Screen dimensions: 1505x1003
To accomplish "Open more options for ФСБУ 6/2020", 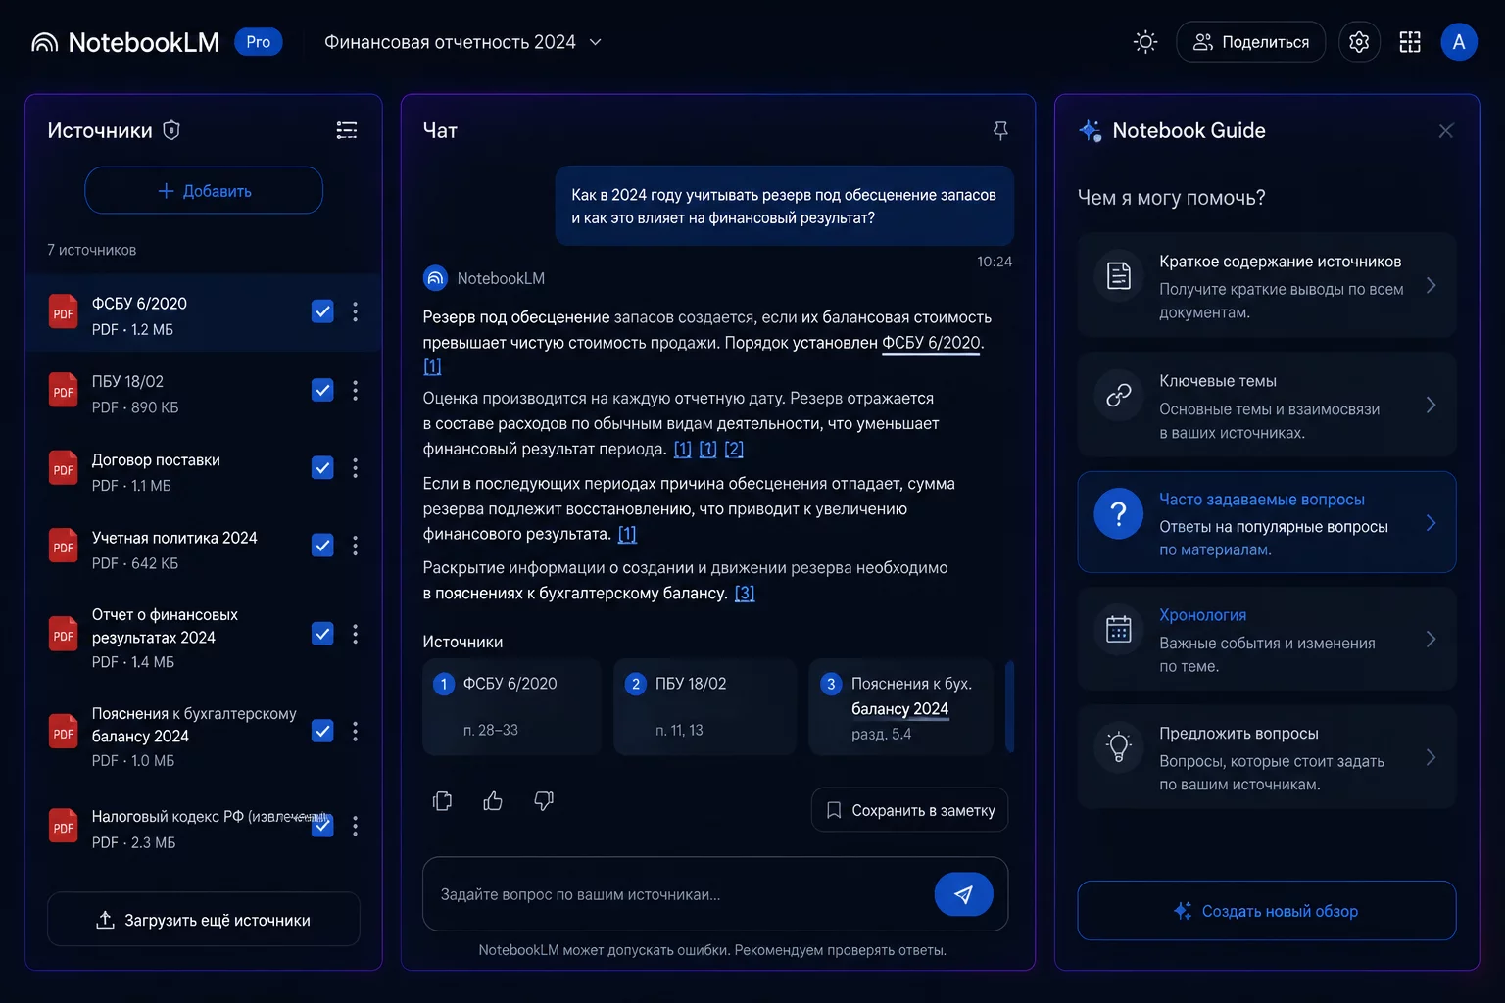I will tap(355, 311).
